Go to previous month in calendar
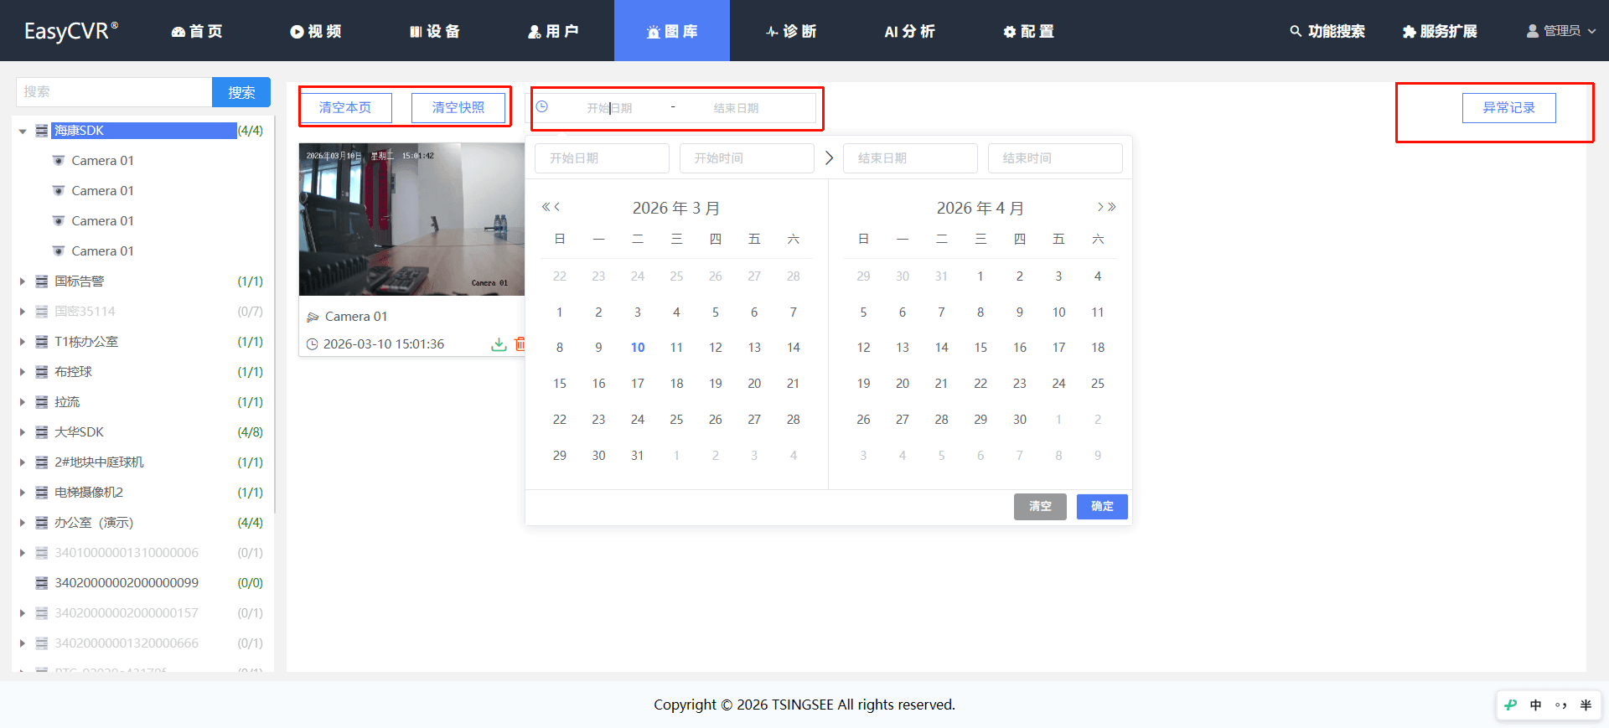 pos(557,207)
